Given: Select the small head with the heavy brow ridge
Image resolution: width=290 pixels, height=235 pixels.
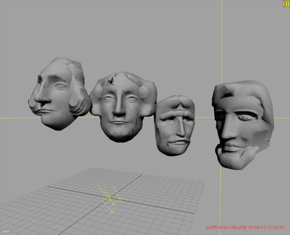Looking at the screenshot, I should tap(174, 125).
